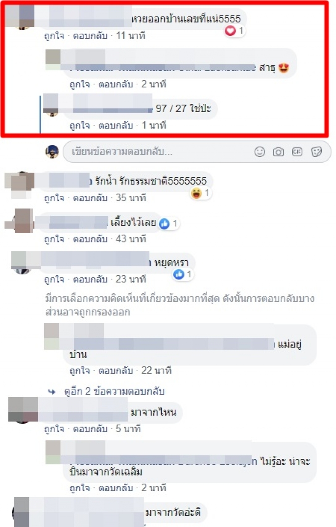Open the GIF picker in reply box

click(297, 152)
